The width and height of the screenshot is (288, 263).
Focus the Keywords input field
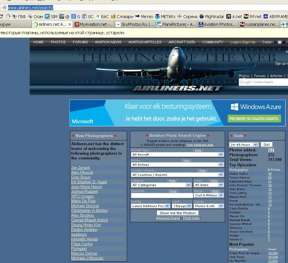pos(162,195)
